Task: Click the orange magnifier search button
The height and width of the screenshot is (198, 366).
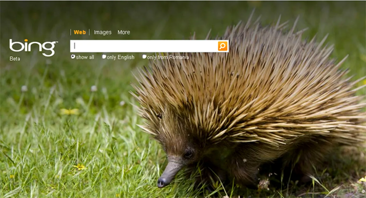Action: pos(223,46)
